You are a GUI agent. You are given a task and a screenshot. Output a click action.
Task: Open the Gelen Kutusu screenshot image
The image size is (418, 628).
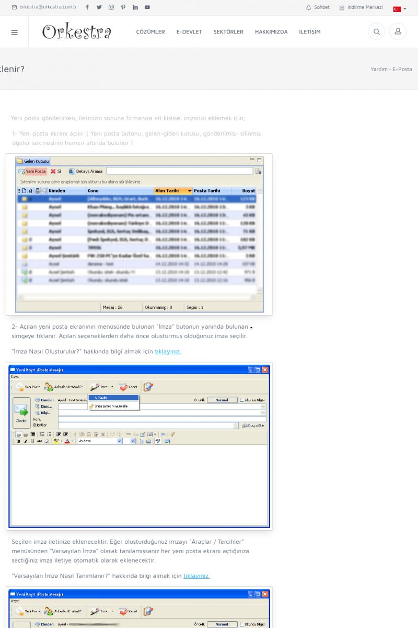140,234
